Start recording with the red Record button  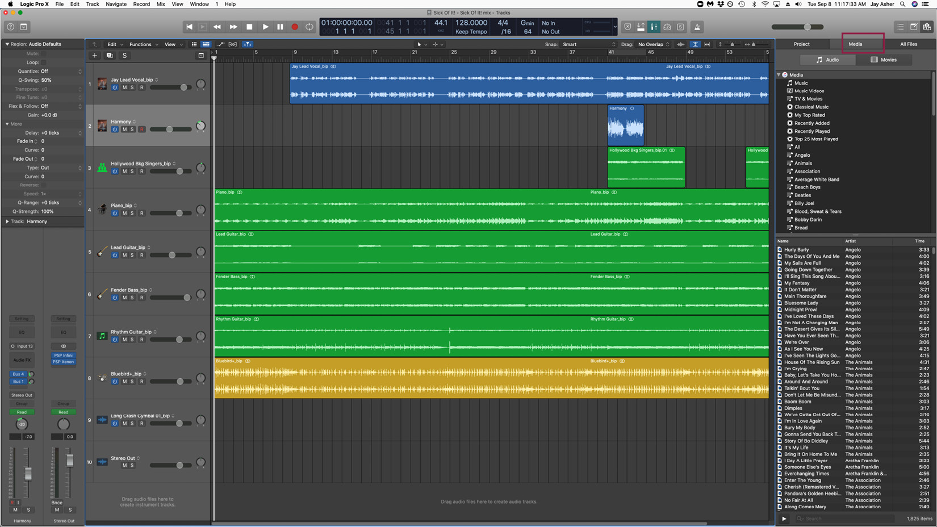click(x=295, y=27)
